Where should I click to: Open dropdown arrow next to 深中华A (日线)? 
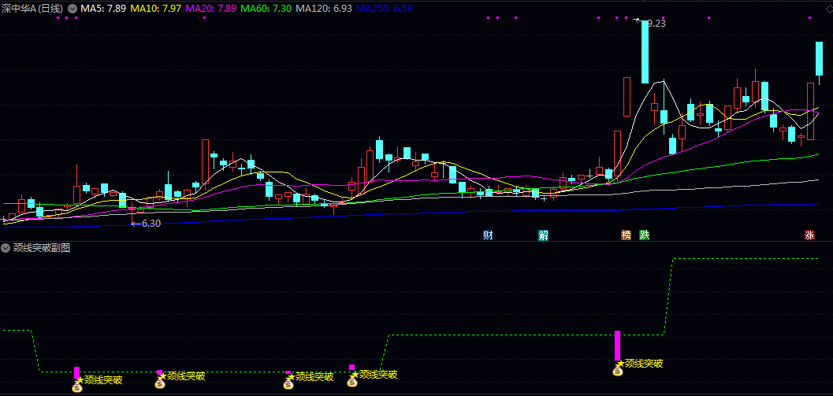pos(73,8)
